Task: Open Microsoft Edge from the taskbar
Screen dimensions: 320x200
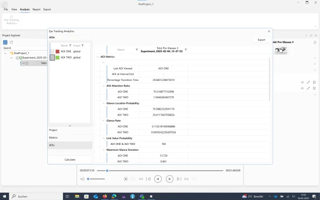Action: 114,197
